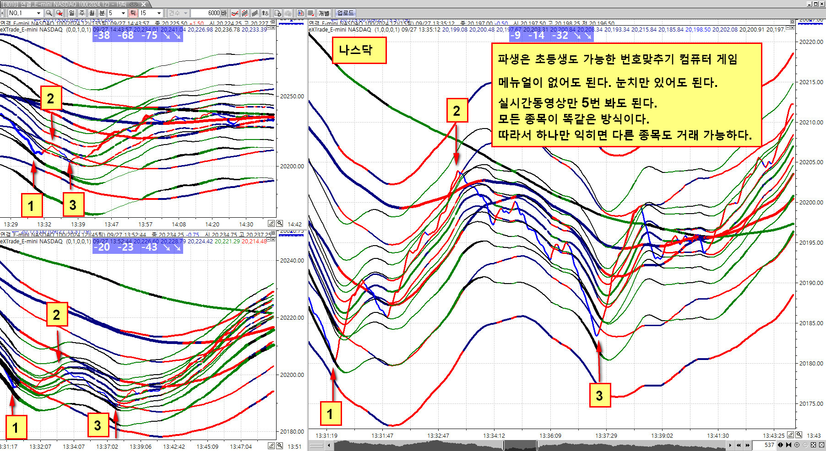Viewport: 826px width, 451px height.
Task: Click the rewind double-arrow icon at bottom right
Action: pyautogui.click(x=739, y=445)
